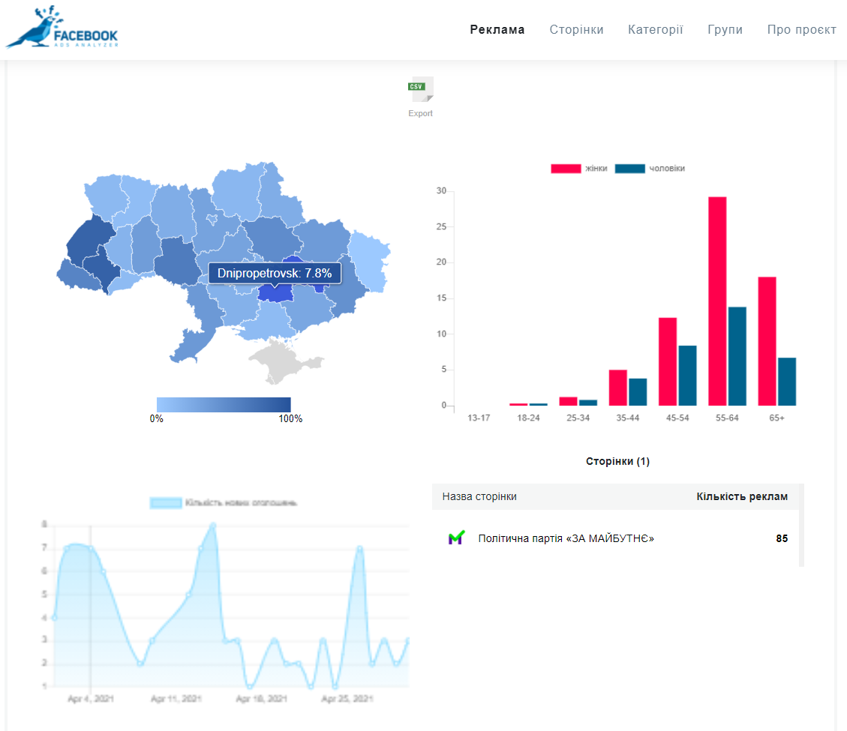Sort by the Кількість реклам column header
Image resolution: width=847 pixels, height=731 pixels.
(741, 496)
